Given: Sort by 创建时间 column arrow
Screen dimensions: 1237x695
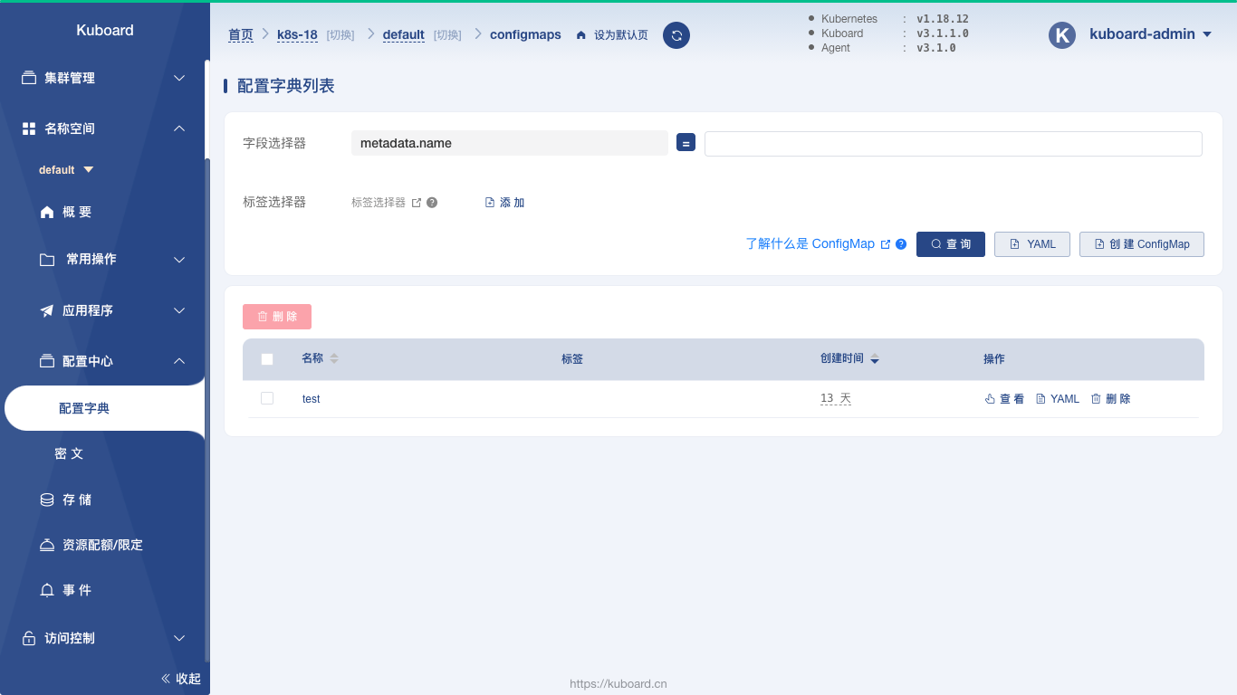Looking at the screenshot, I should pyautogui.click(x=875, y=359).
